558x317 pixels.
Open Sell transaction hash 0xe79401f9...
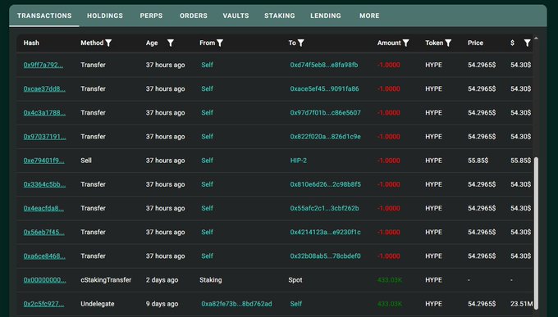pos(44,161)
